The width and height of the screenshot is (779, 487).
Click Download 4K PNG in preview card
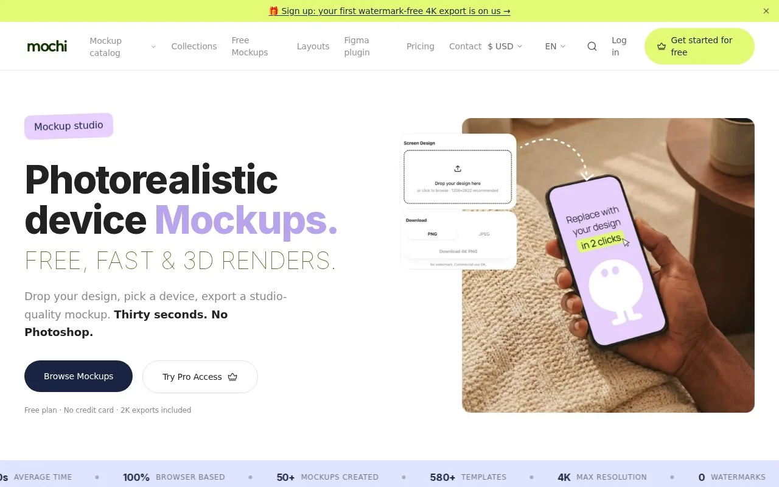tap(458, 251)
